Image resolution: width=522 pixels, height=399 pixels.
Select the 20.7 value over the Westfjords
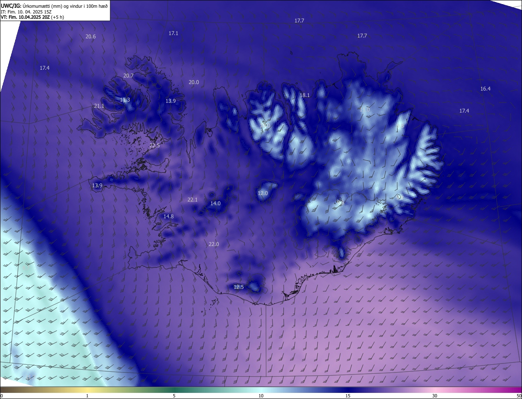point(128,76)
